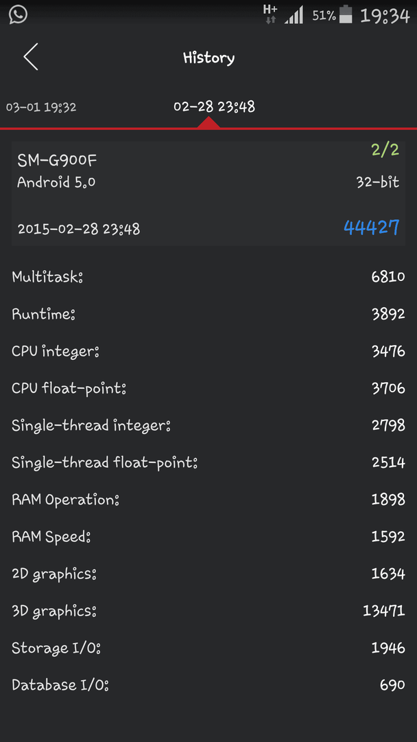This screenshot has height=742, width=417.
Task: Tap the RAM Operation score row
Action: pyautogui.click(x=208, y=500)
